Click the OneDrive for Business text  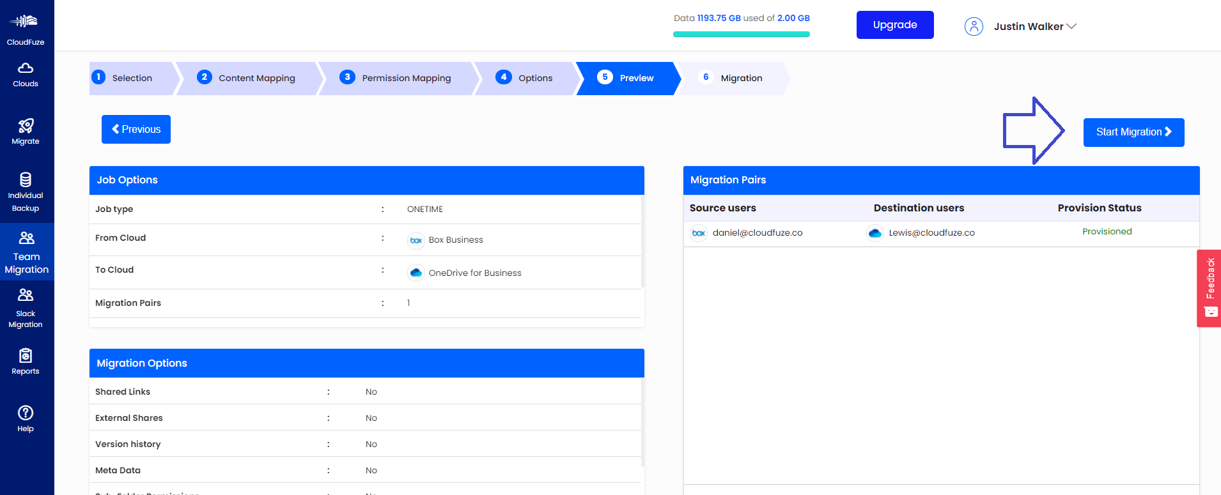(475, 273)
